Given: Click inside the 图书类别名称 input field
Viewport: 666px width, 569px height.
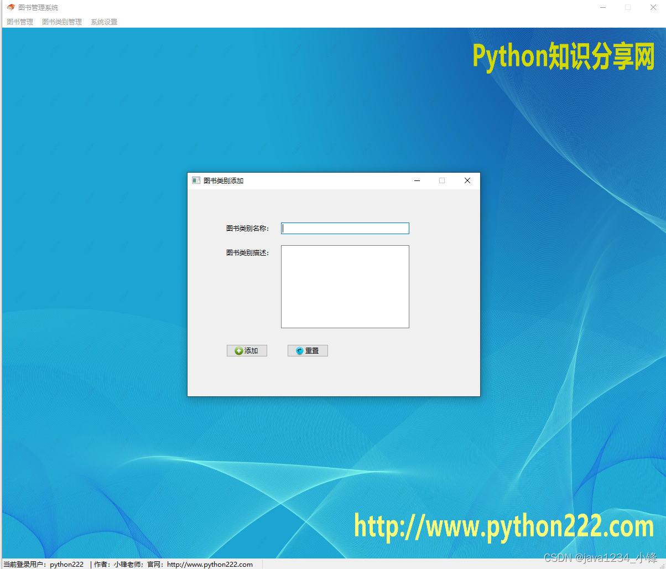Looking at the screenshot, I should point(345,228).
